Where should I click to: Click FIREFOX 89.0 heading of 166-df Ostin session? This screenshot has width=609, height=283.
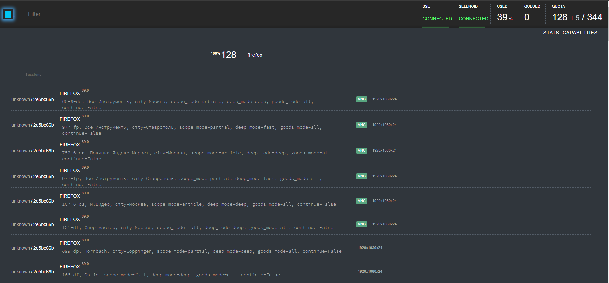pos(74,266)
